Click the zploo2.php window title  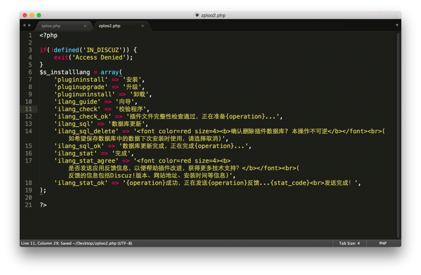213,15
